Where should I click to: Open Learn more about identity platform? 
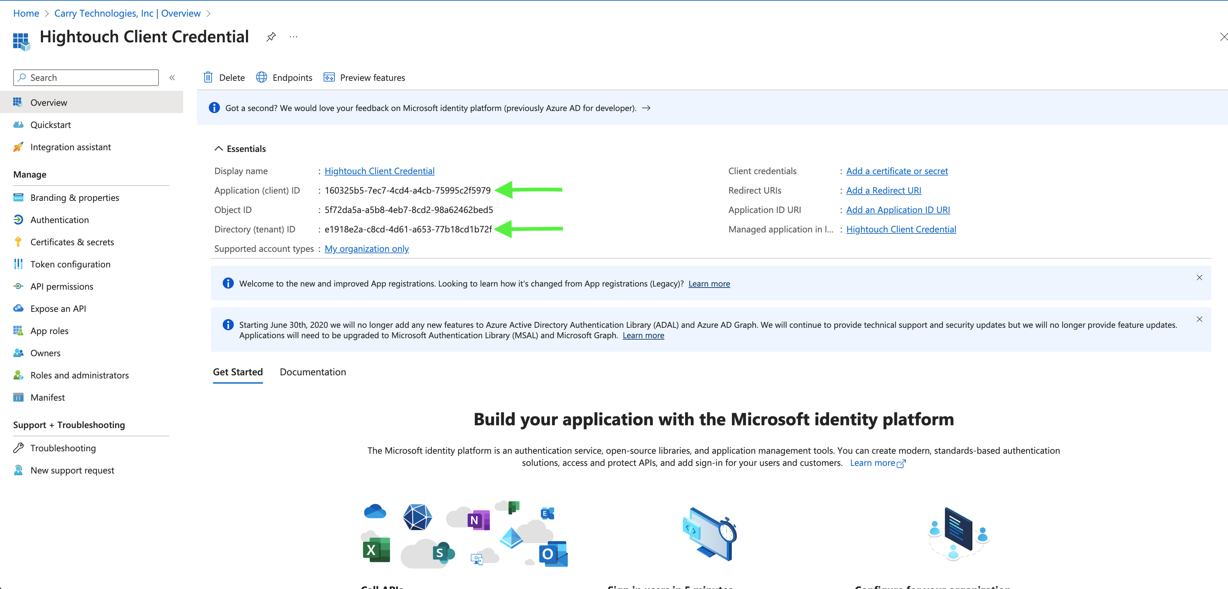point(877,463)
